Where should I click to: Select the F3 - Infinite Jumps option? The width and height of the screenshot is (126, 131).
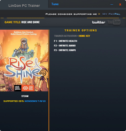[x=65, y=50]
